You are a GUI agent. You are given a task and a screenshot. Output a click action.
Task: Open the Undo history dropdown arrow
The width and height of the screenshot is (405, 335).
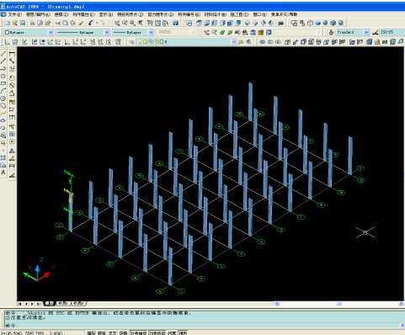pos(97,24)
